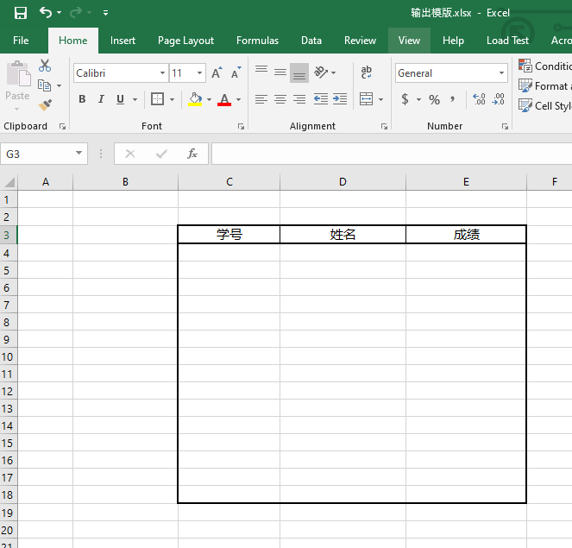Click Center alignment icon

point(280,99)
